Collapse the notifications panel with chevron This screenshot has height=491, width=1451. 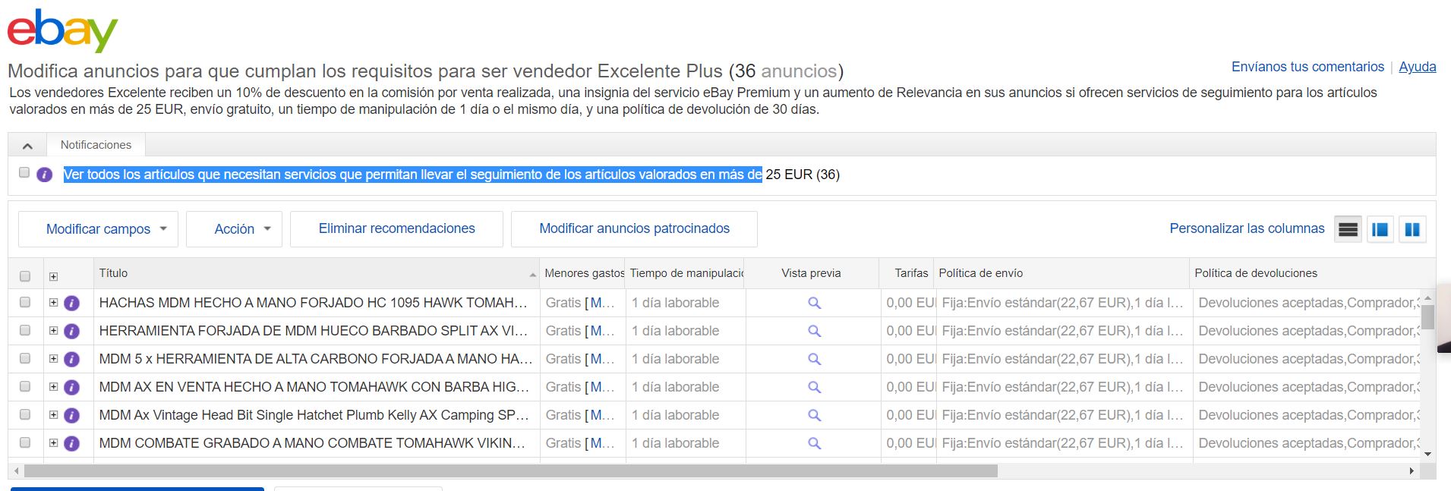[x=27, y=146]
